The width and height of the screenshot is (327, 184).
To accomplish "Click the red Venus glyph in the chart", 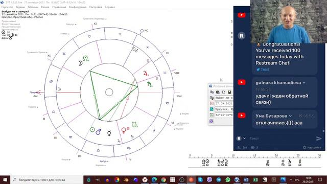I will 124,130.
